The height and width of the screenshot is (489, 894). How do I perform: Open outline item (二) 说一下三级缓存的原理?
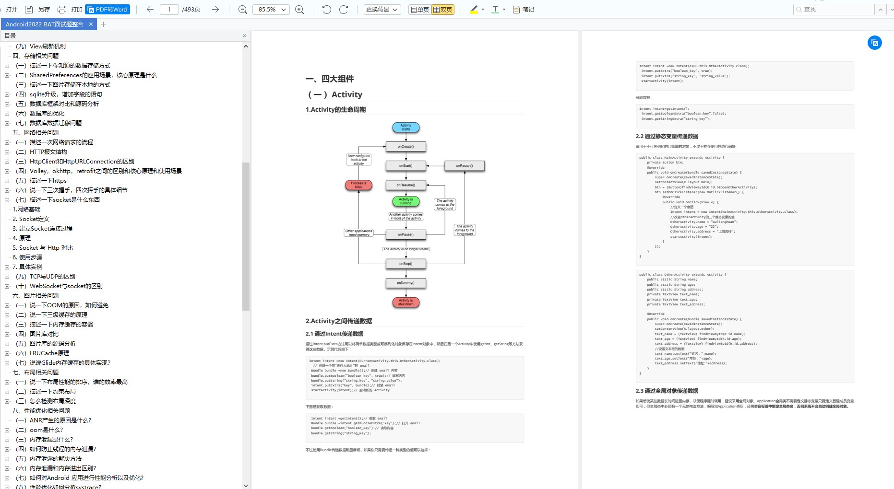(x=51, y=315)
